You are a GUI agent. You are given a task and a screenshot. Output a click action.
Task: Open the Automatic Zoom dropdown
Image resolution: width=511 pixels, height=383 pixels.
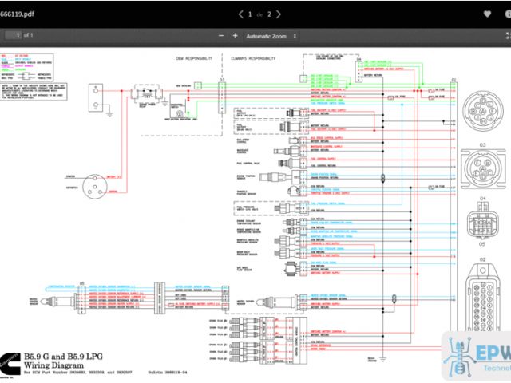271,36
